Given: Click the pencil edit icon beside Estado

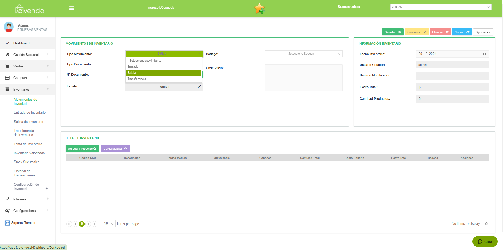Looking at the screenshot, I should [199, 87].
